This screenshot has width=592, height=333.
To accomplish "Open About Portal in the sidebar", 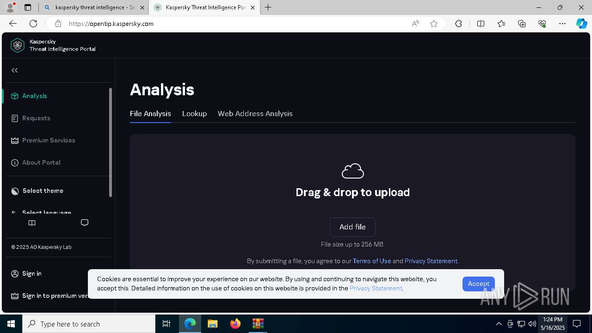I will (x=41, y=162).
